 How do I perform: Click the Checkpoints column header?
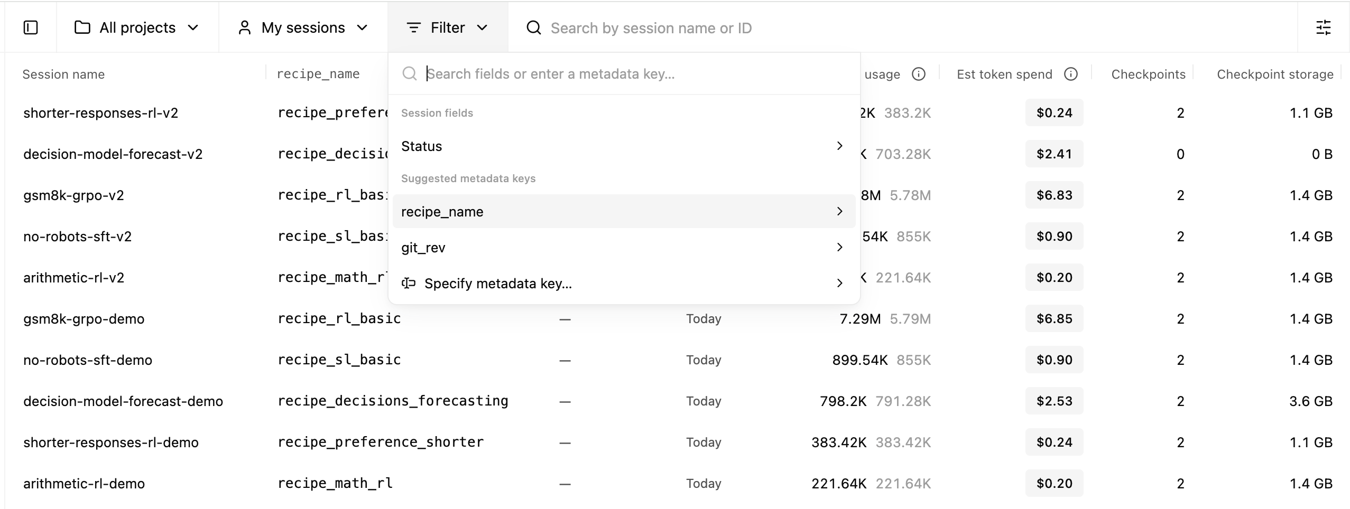point(1149,74)
